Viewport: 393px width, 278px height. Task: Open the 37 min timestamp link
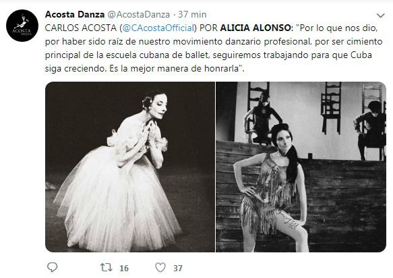click(192, 15)
